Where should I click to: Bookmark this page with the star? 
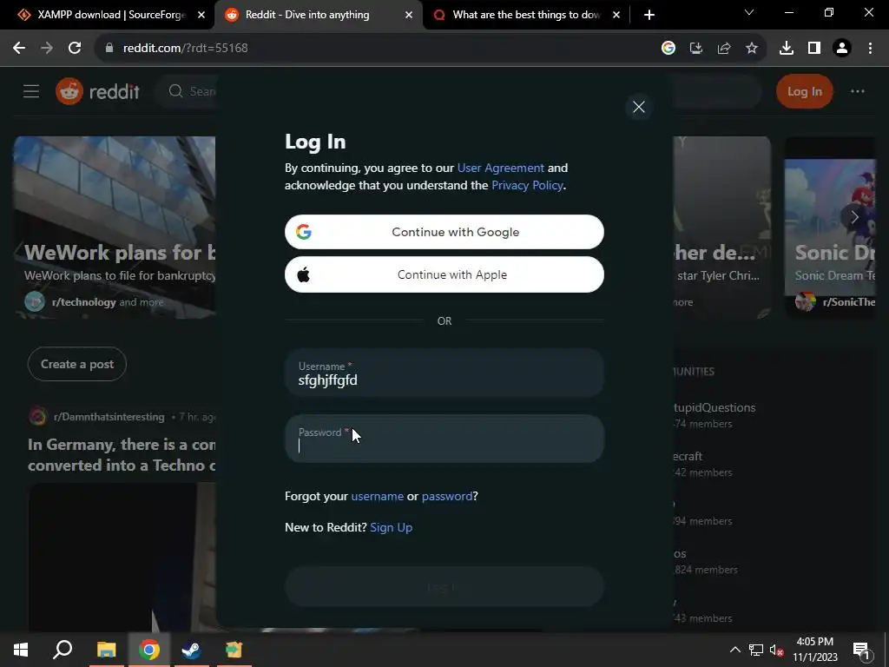tap(752, 49)
